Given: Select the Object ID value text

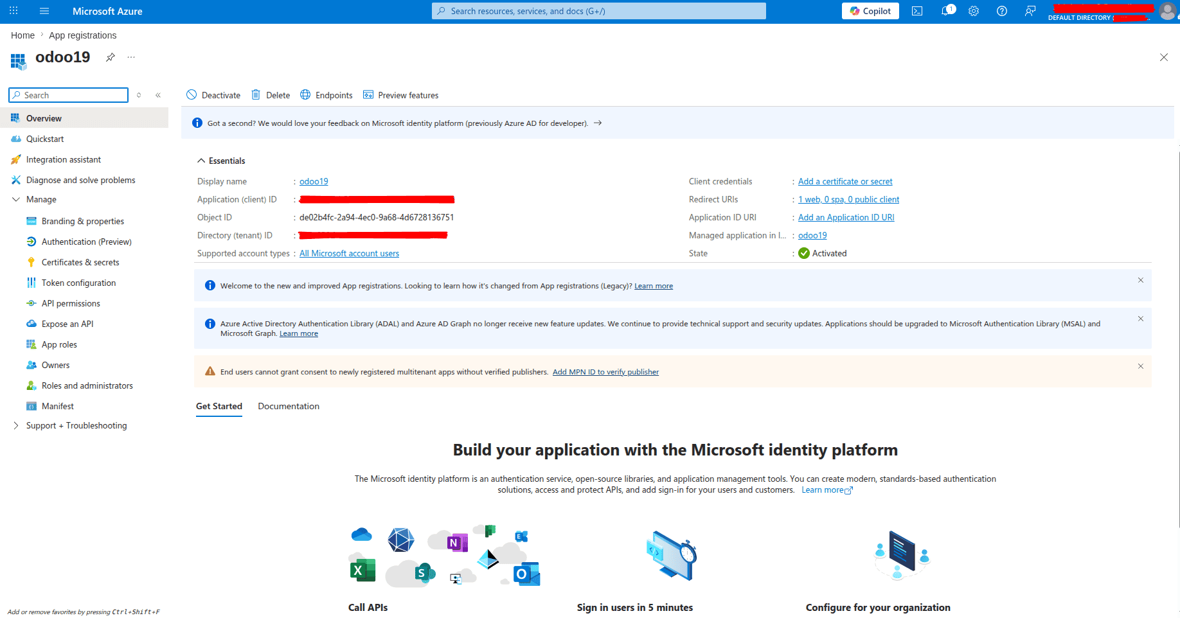Looking at the screenshot, I should click(377, 217).
